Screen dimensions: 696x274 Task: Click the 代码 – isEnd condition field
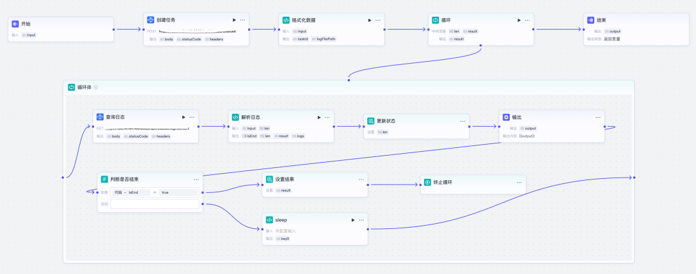130,192
